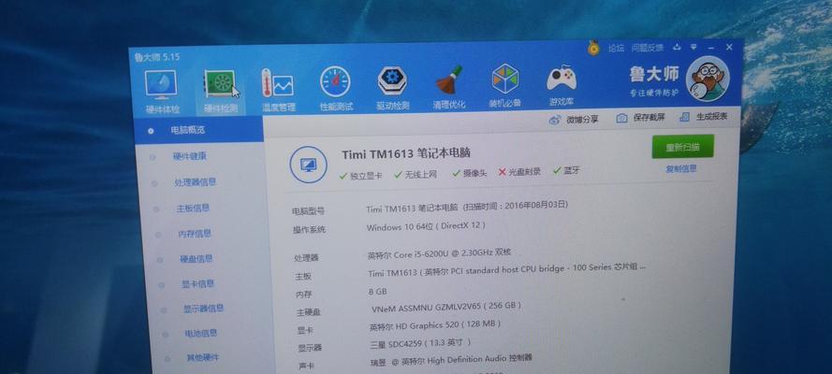Open 硬件体检 hardware checkup icon
Image resolution: width=832 pixels, height=374 pixels.
coord(161,85)
